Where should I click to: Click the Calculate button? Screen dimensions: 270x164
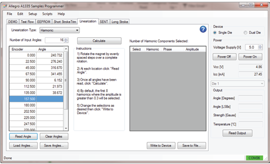pos(99,41)
